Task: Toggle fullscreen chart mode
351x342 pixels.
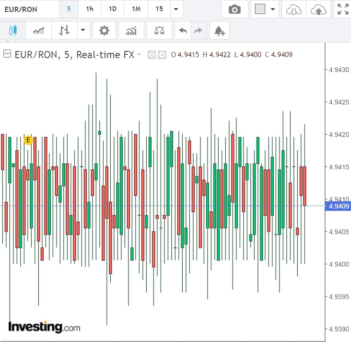Action: point(342,9)
